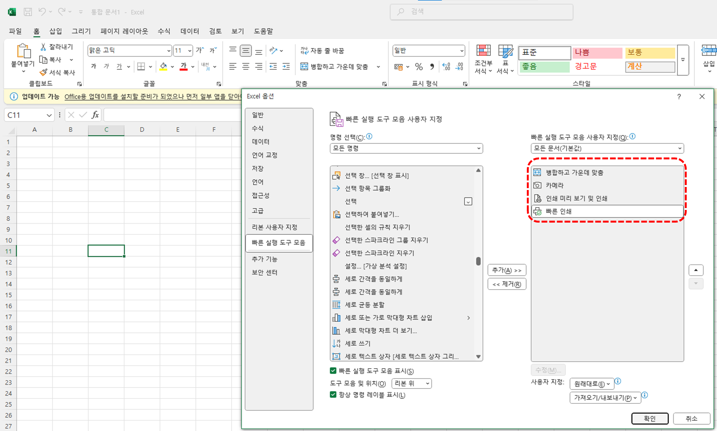Click the center horizontally align icon
The width and height of the screenshot is (717, 431).
[x=246, y=67]
